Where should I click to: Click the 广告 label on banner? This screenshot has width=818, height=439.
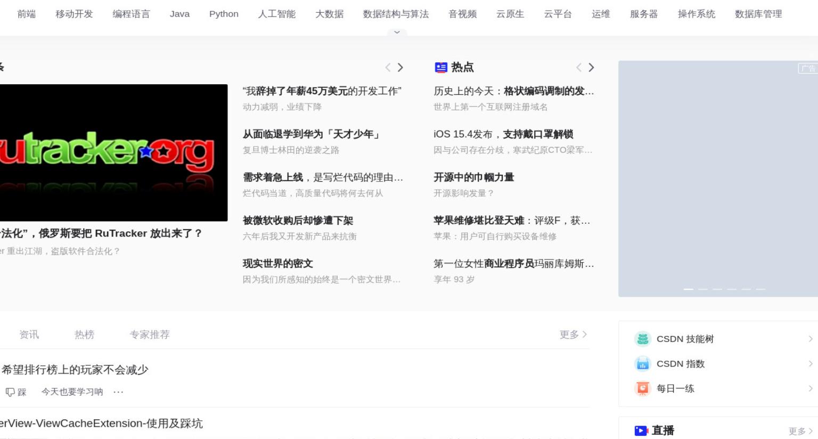[808, 68]
